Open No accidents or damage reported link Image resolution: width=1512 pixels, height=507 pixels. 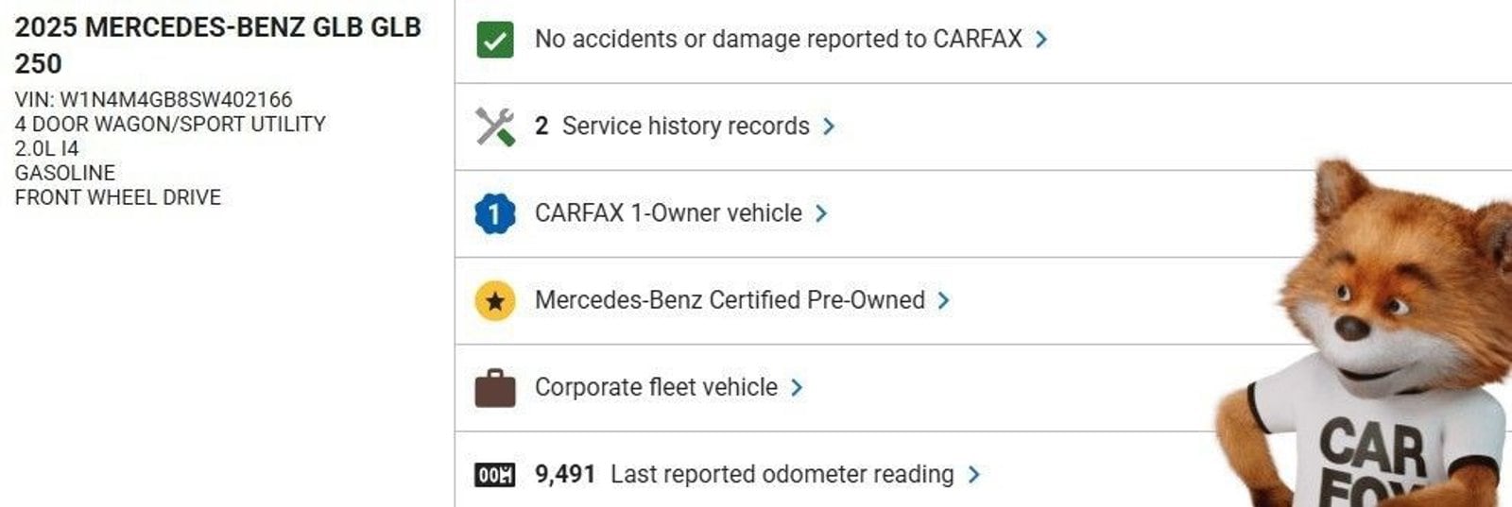point(778,40)
